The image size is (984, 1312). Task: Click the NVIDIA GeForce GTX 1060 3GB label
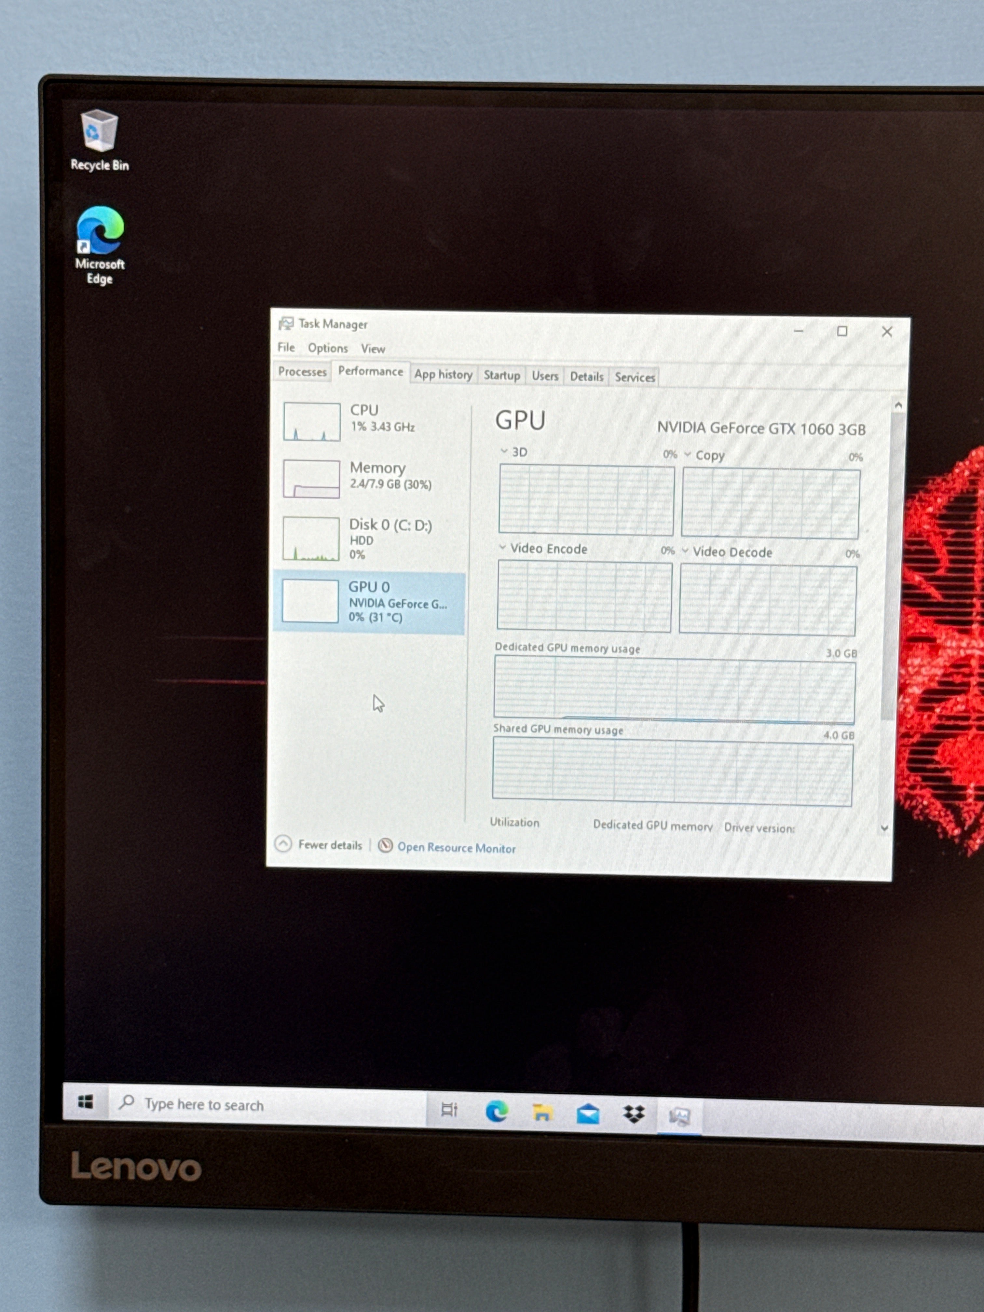tap(761, 428)
